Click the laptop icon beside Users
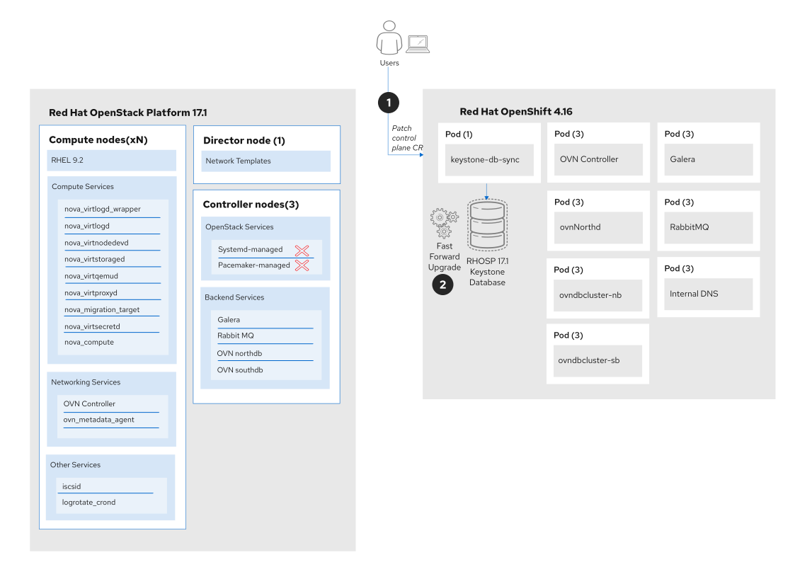Viewport: 795px width, 562px height. click(418, 44)
